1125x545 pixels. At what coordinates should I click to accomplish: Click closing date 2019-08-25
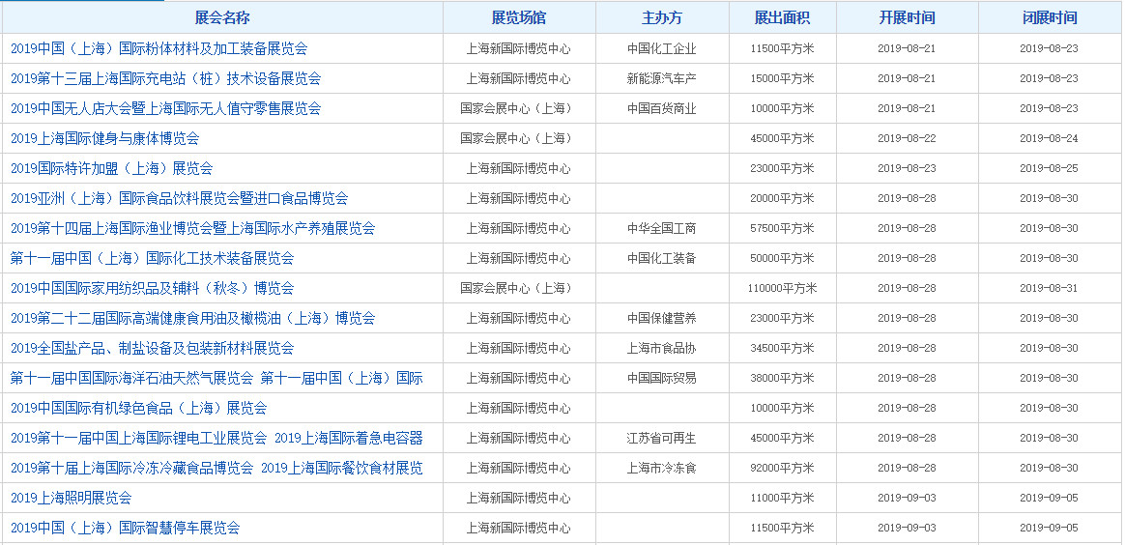coord(1049,168)
